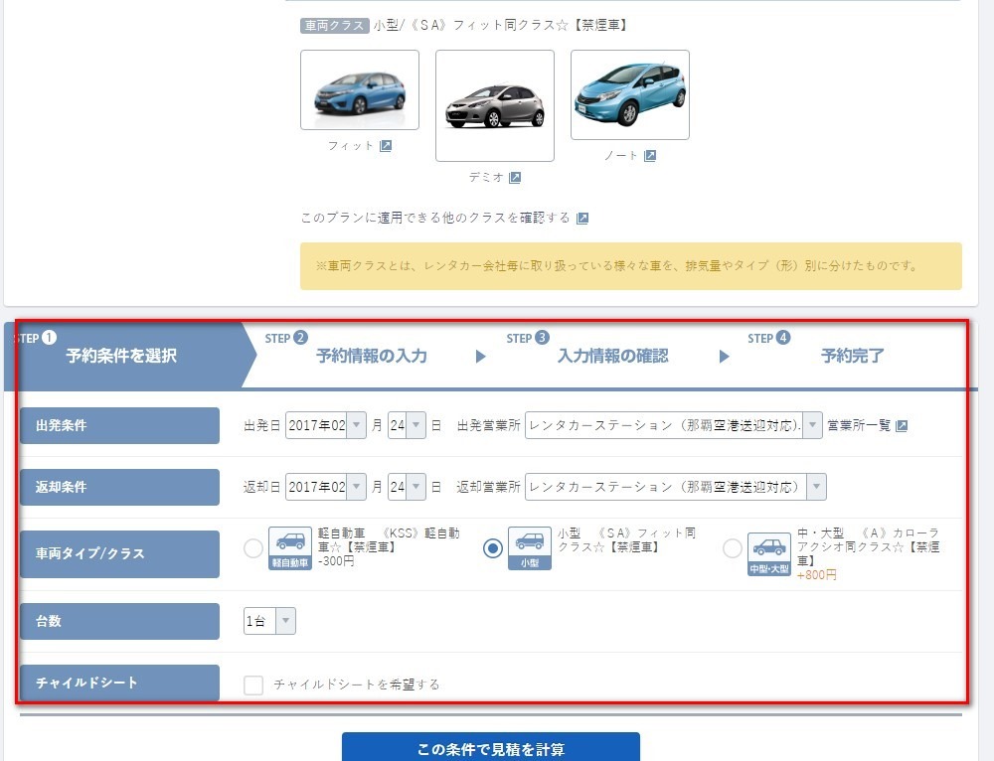Click external link icon next to フィット
This screenshot has height=761, width=994.
[386, 146]
